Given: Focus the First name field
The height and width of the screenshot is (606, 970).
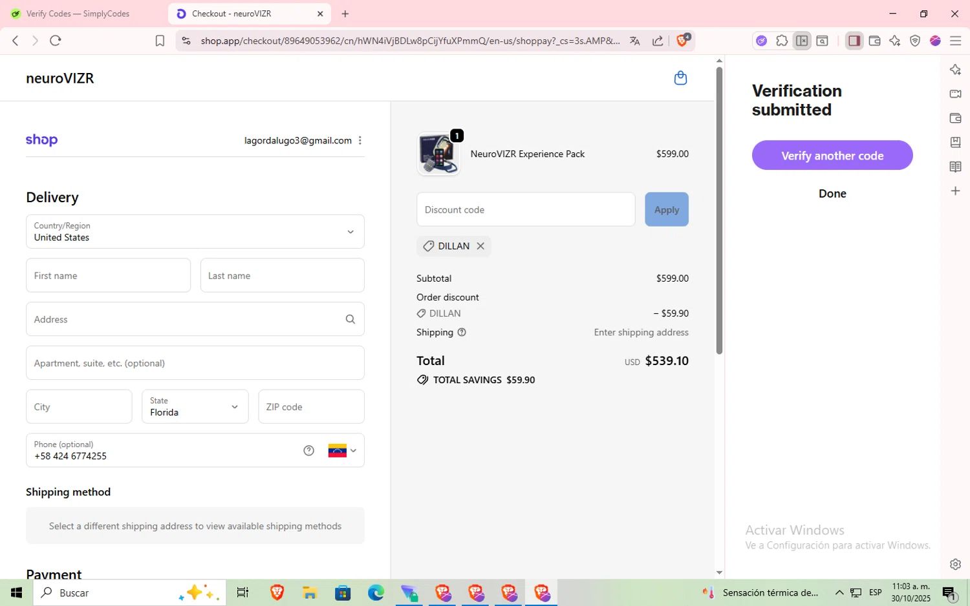Looking at the screenshot, I should [x=108, y=275].
